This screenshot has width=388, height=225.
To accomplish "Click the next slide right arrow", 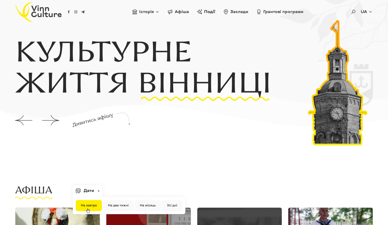I will click(51, 120).
